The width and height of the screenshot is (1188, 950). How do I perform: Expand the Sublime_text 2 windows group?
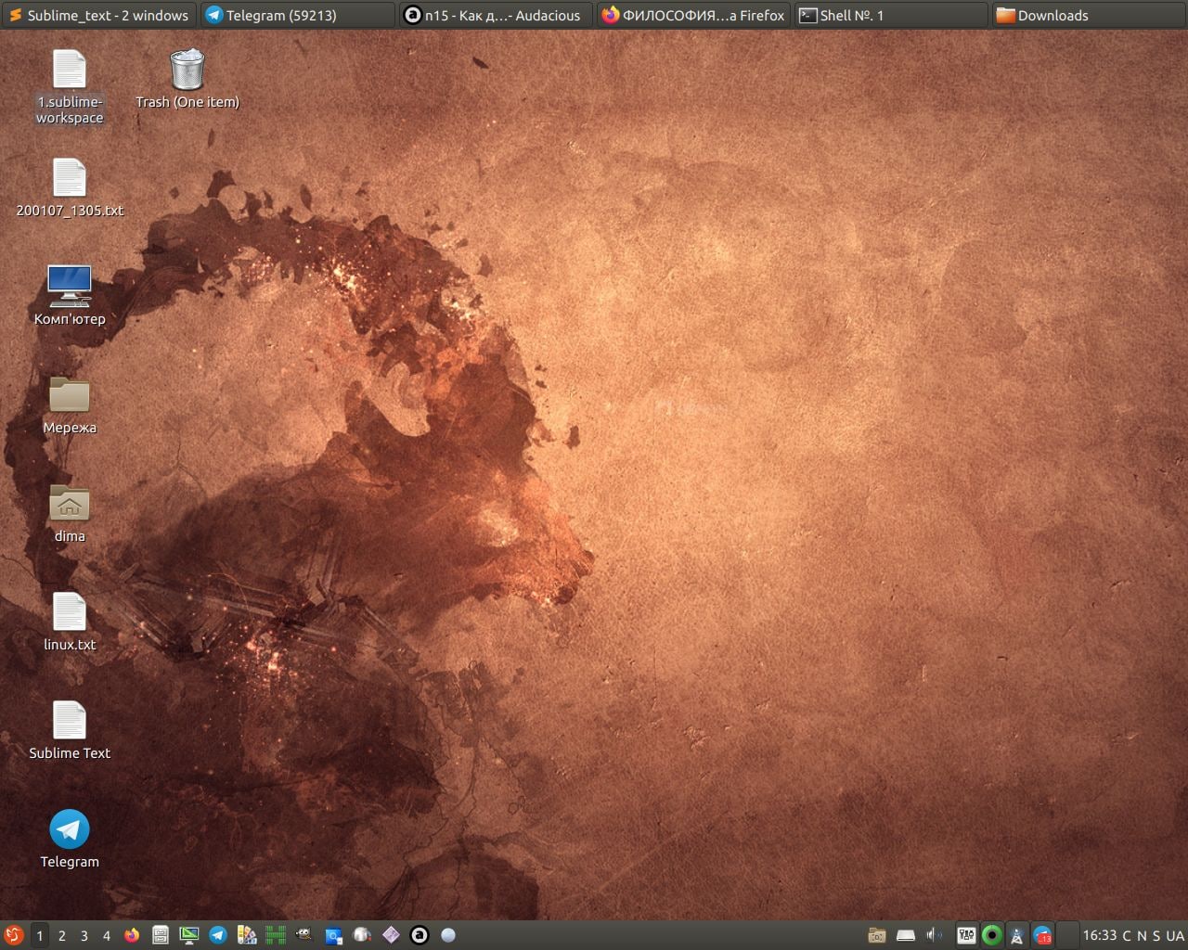coord(99,15)
